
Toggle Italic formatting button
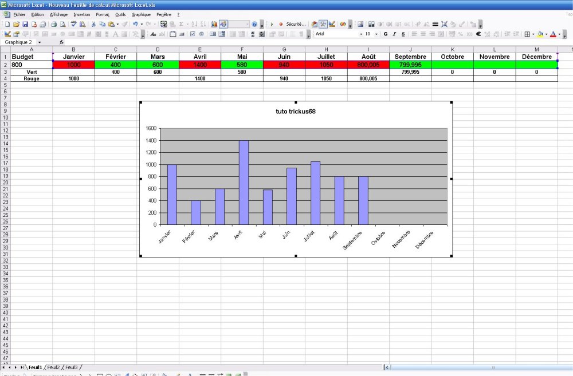pos(394,34)
